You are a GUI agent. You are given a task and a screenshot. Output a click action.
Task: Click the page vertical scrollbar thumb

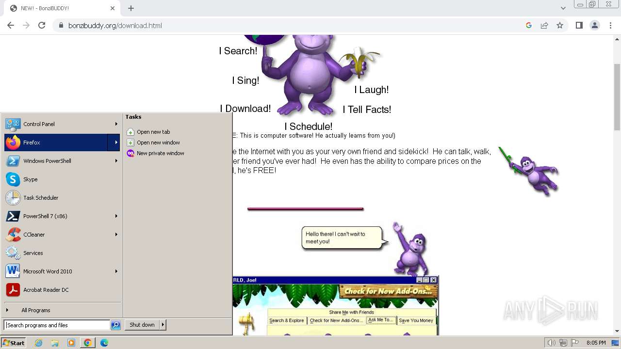point(617,97)
